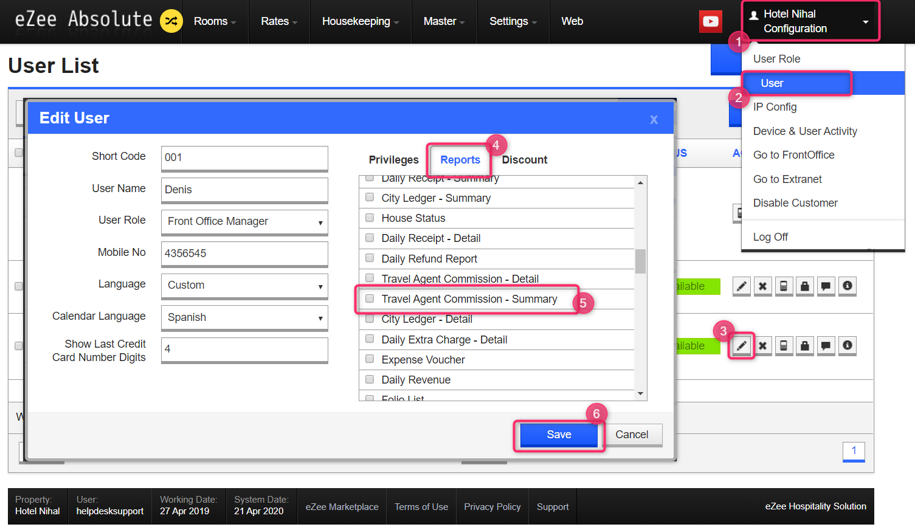Click the padlock icon in the upper user row

pyautogui.click(x=805, y=286)
